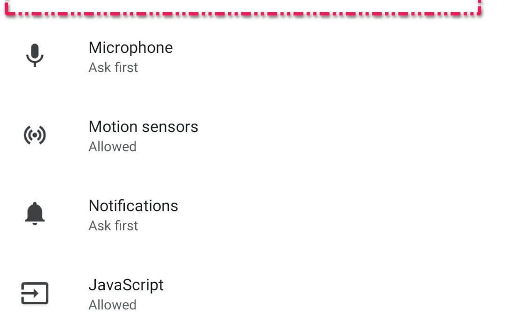Image resolution: width=505 pixels, height=316 pixels.
Task: Tap the notifications bell icon
Action: click(x=35, y=214)
